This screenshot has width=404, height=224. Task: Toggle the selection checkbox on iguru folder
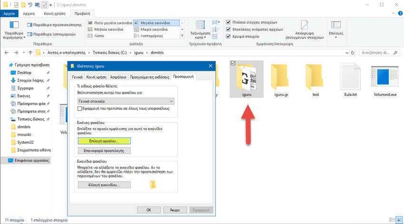click(233, 63)
